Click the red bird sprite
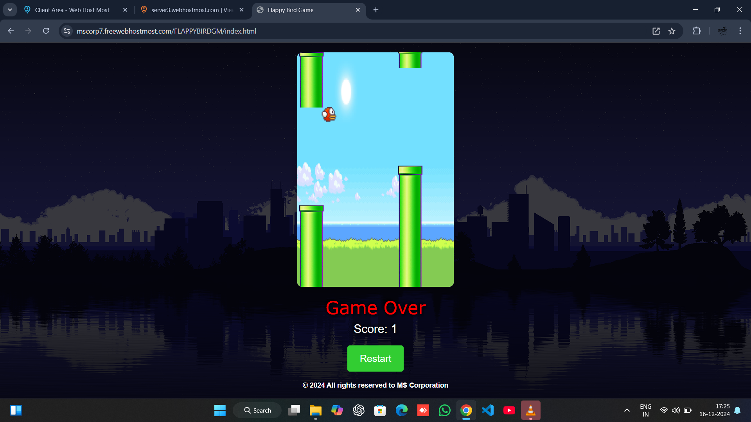This screenshot has width=751, height=422. click(329, 114)
